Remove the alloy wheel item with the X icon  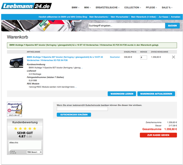[x=173, y=57]
